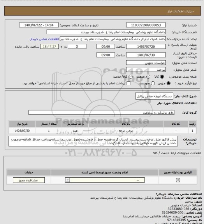Click the شرح کلی نیاز description field

point(154,96)
